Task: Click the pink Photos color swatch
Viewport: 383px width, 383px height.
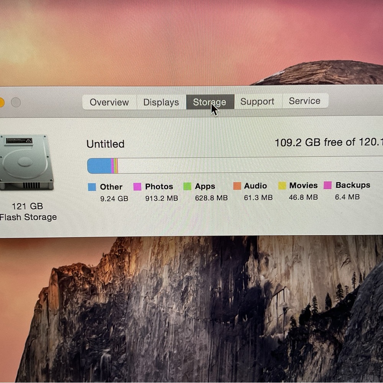Action: [x=137, y=187]
